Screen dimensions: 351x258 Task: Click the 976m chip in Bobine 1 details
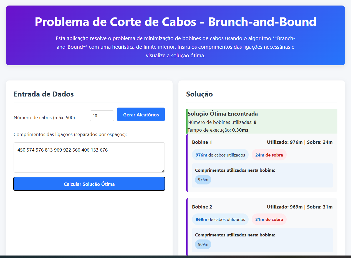(x=203, y=179)
